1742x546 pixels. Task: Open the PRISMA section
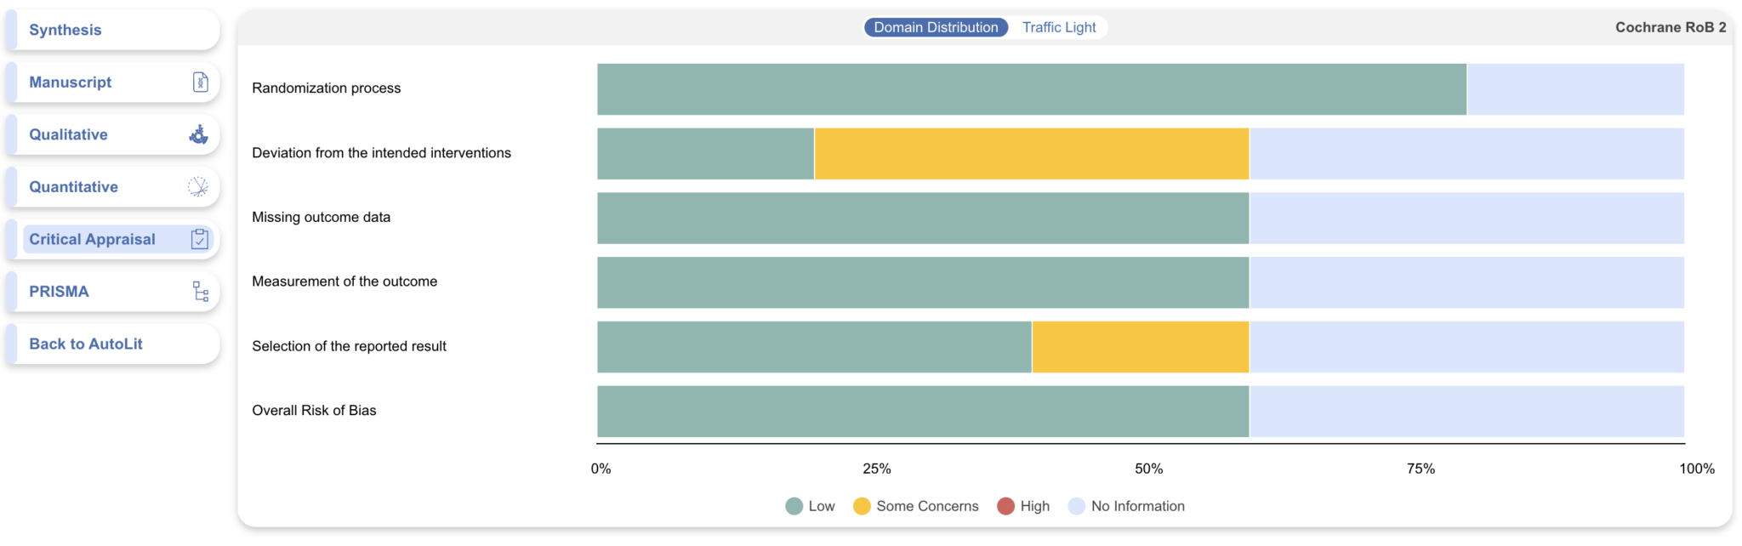pos(60,292)
